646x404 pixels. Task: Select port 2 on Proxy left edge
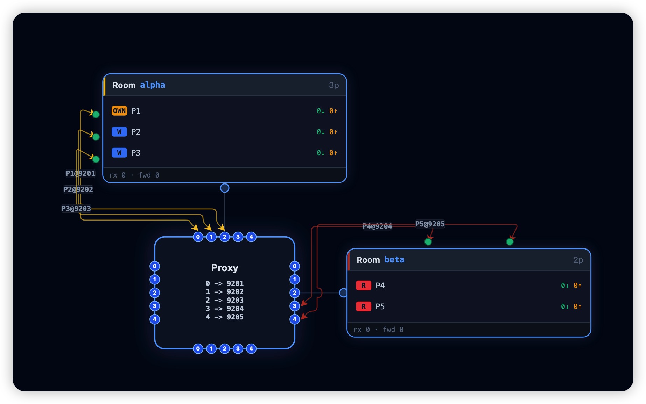tap(155, 293)
